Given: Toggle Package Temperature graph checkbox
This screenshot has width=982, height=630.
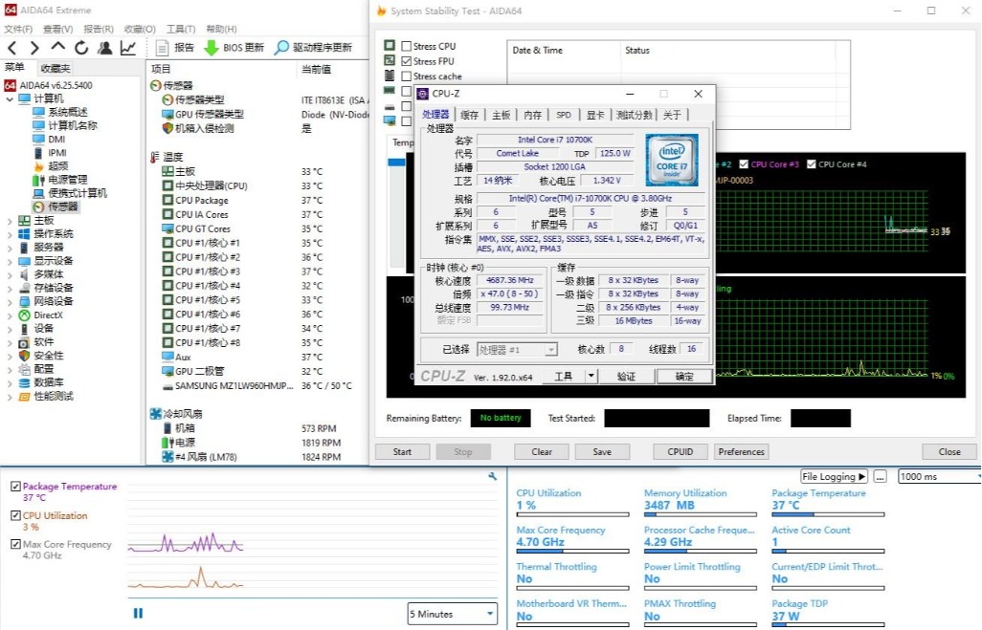Looking at the screenshot, I should pyautogui.click(x=15, y=486).
